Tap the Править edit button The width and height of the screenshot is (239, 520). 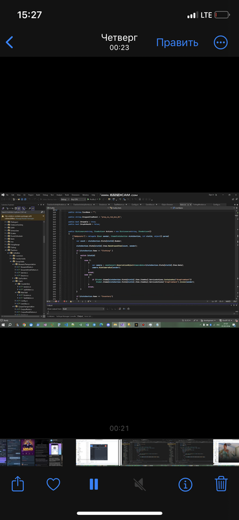(x=177, y=42)
